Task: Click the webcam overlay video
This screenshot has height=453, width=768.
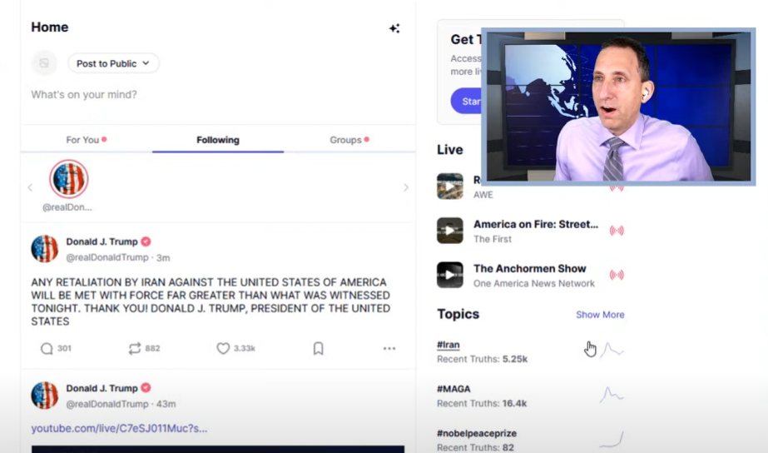Action: (618, 107)
